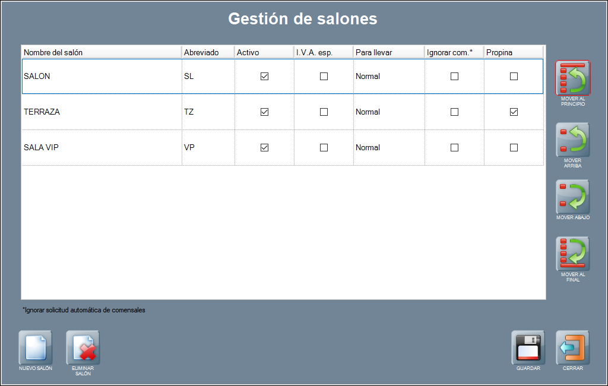Create a new room with Nuevo Salón

pos(36,347)
